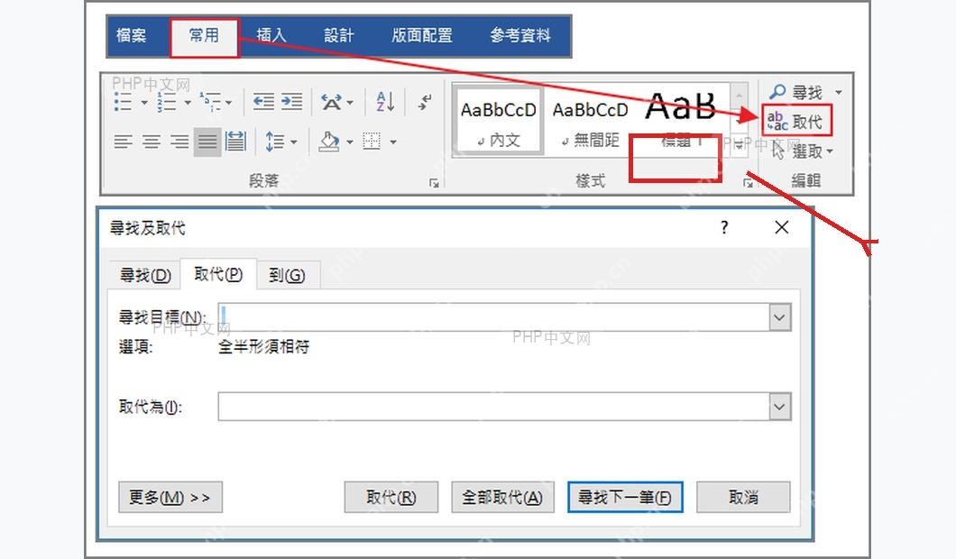
Task: Click the 取消 cancel button
Action: (x=743, y=498)
